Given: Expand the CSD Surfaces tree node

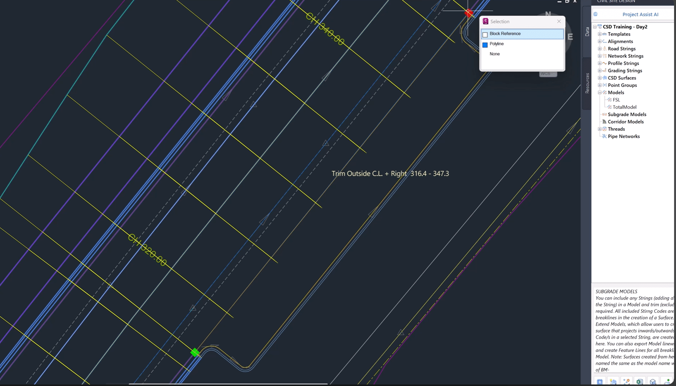Looking at the screenshot, I should pos(600,78).
